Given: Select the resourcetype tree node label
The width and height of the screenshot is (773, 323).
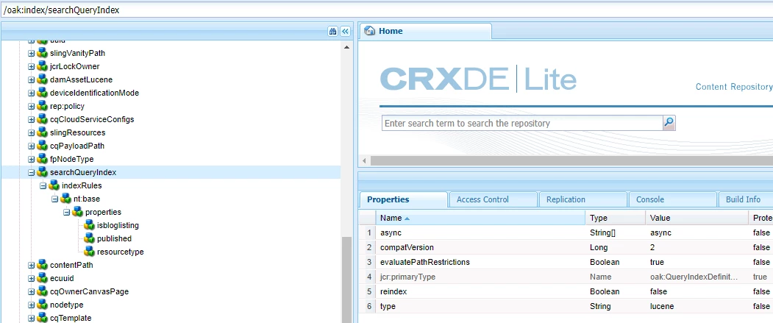Looking at the screenshot, I should tap(121, 252).
